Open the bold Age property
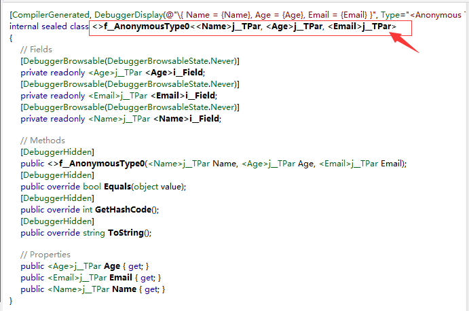The width and height of the screenshot is (469, 311). pos(112,266)
